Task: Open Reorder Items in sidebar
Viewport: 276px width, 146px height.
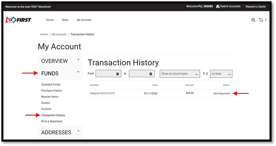Action: point(50,97)
